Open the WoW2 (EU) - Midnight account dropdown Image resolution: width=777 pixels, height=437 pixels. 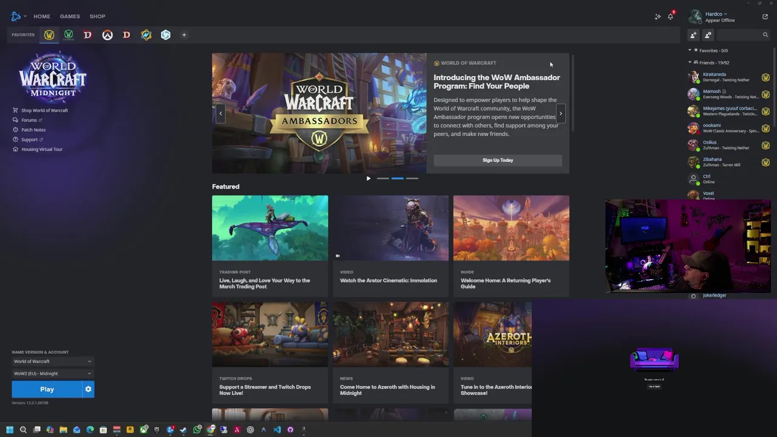click(53, 374)
